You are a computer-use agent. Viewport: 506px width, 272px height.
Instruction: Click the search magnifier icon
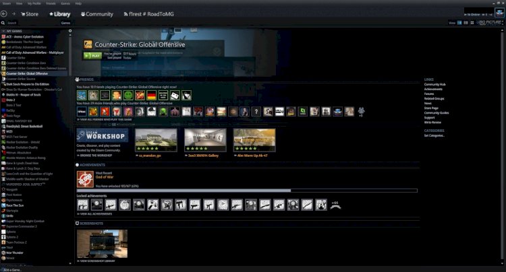pyautogui.click(x=3, y=23)
